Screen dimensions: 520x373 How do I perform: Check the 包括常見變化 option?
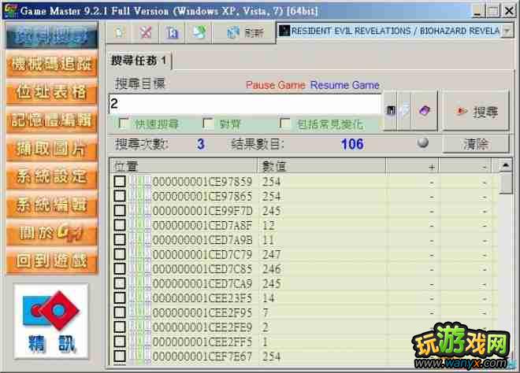pos(285,124)
